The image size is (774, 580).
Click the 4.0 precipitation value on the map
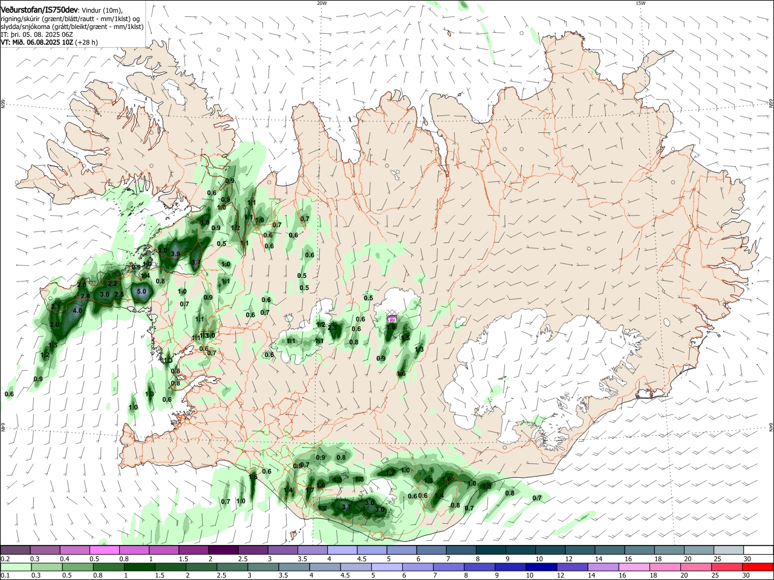pos(77,311)
